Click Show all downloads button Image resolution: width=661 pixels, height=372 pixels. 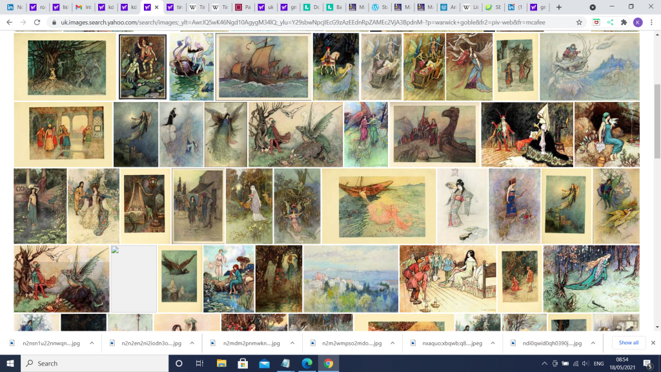point(628,343)
